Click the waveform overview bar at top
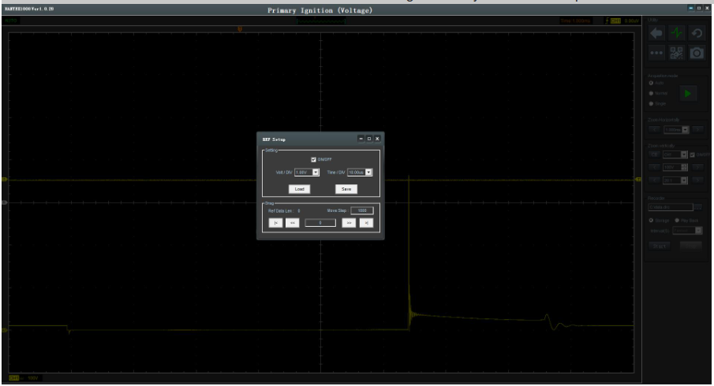714x386 pixels. (x=321, y=21)
